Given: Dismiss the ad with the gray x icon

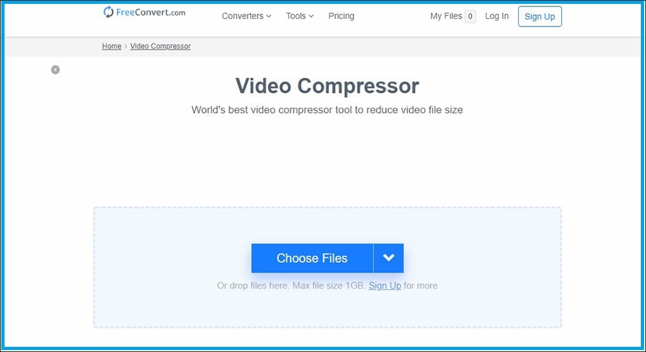Looking at the screenshot, I should [x=55, y=70].
